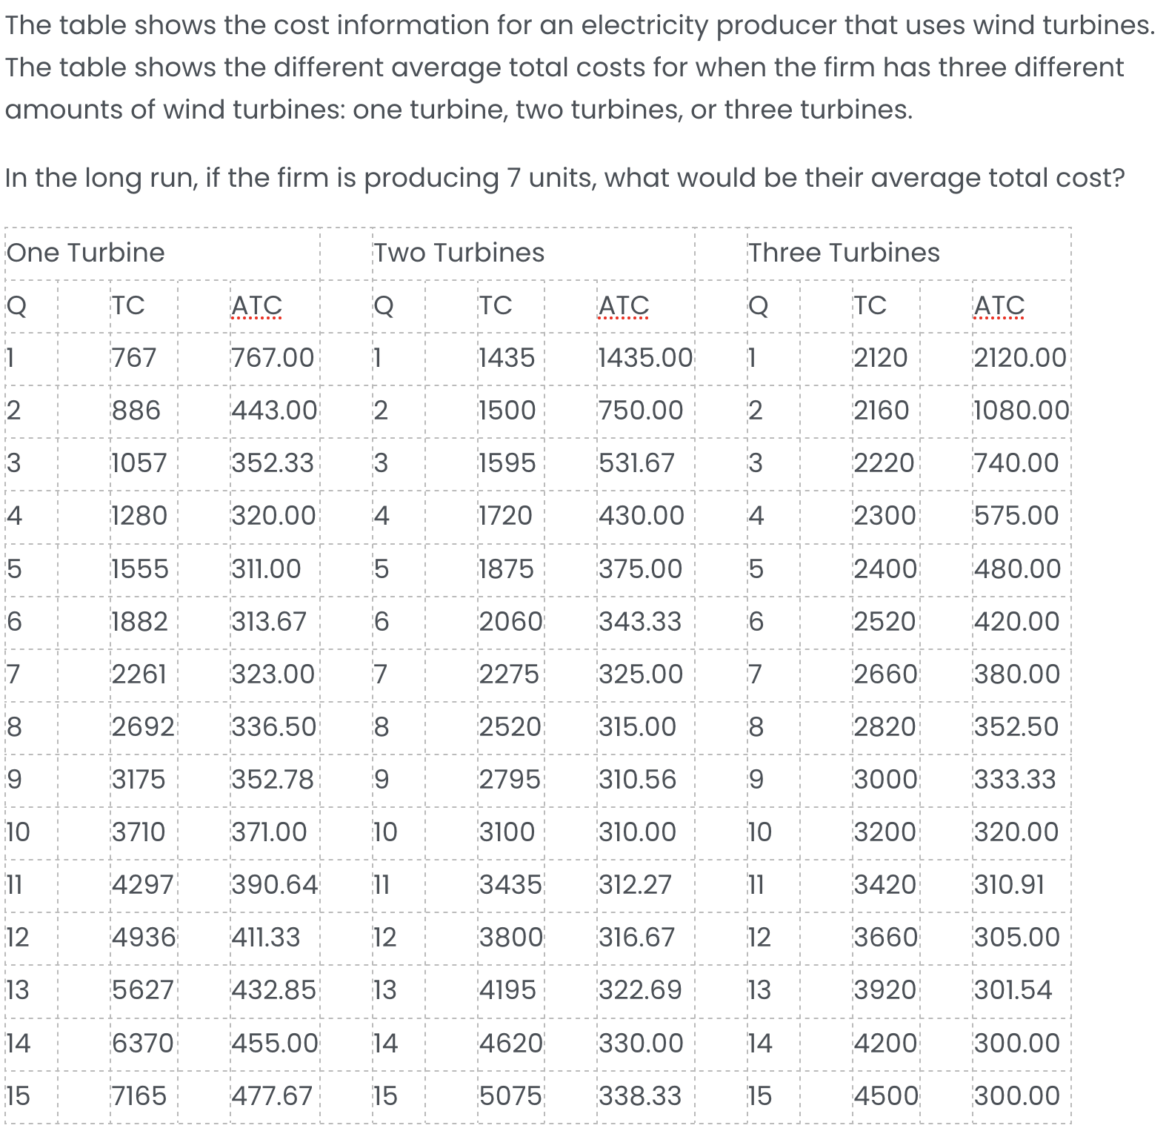Select the 1435.00 ATC cell for Two Turbines
1166x1131 pixels.
[645, 358]
